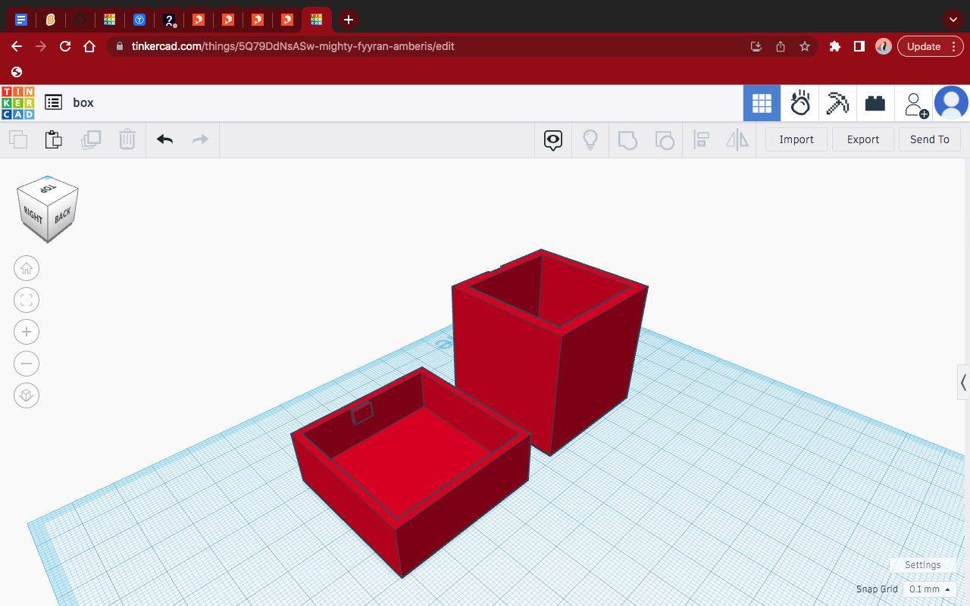Switch to Bricks mode
The width and height of the screenshot is (970, 606).
(x=875, y=103)
